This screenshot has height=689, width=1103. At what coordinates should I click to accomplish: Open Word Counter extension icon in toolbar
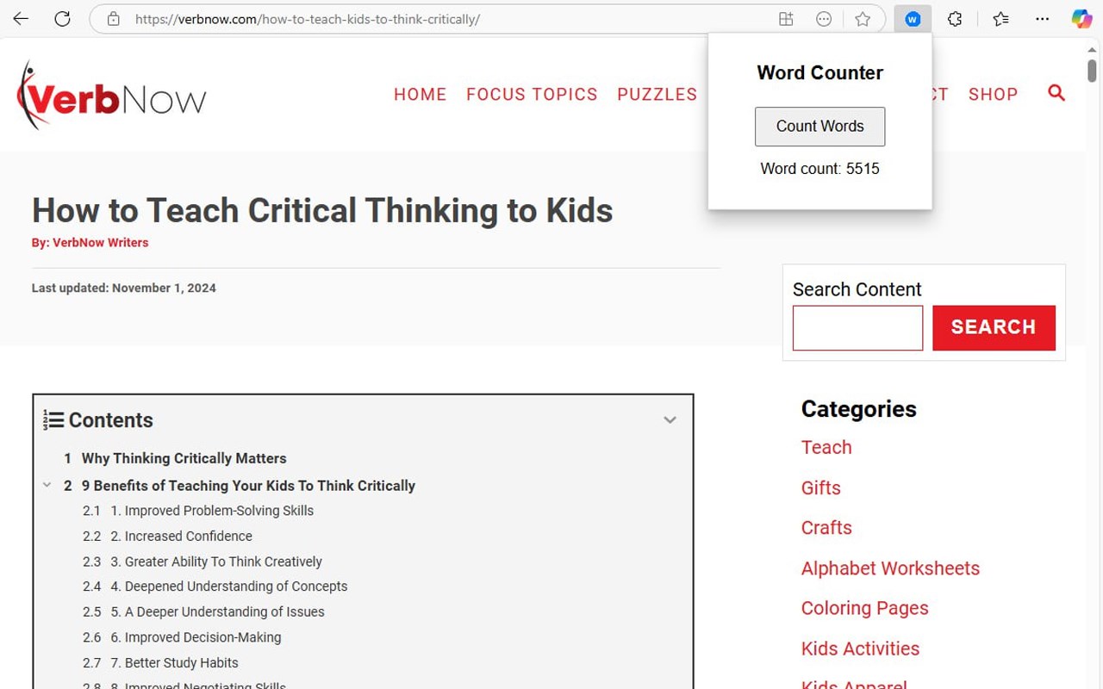[913, 19]
